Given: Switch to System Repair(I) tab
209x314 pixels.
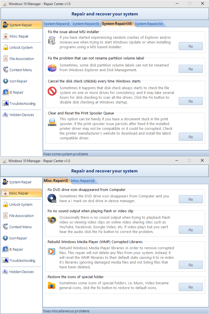Looking at the screenshot, I should [57, 24].
